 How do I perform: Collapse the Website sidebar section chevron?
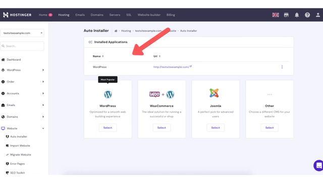coord(43,129)
